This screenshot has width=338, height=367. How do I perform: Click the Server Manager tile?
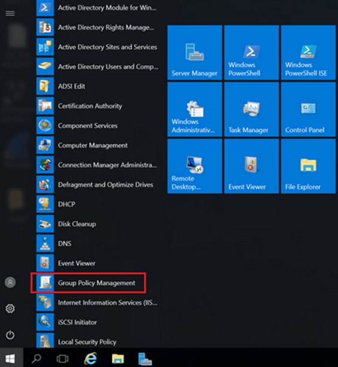[x=194, y=53]
